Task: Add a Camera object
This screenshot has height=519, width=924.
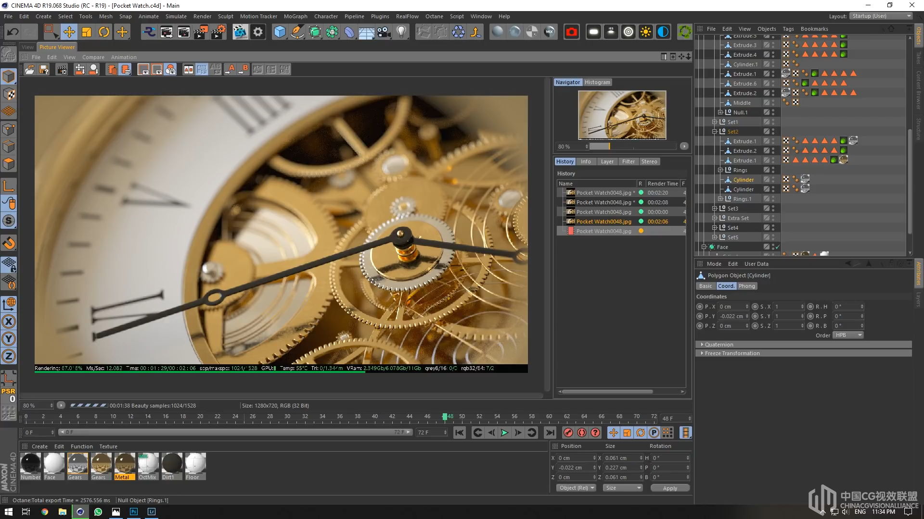Action: pos(384,32)
